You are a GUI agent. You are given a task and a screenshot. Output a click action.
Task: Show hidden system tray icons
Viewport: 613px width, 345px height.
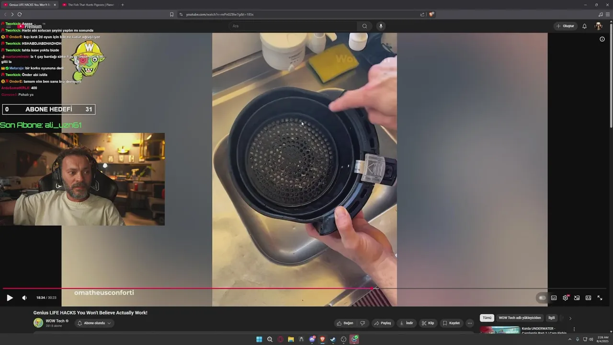pyautogui.click(x=569, y=339)
